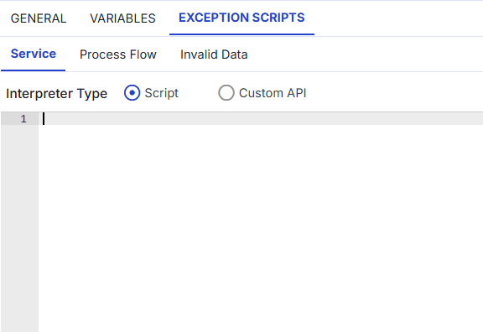Click the Interpreter Type label
Image resolution: width=483 pixels, height=332 pixels.
click(x=57, y=93)
